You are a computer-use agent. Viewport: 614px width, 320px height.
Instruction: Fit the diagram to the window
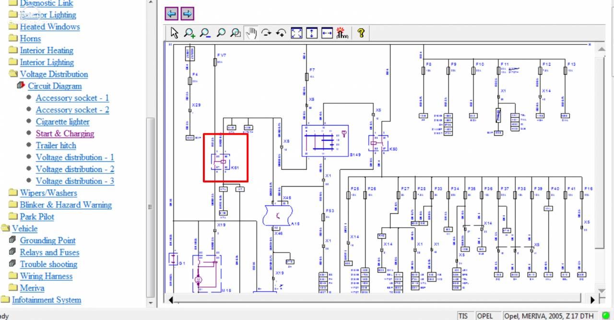(297, 33)
